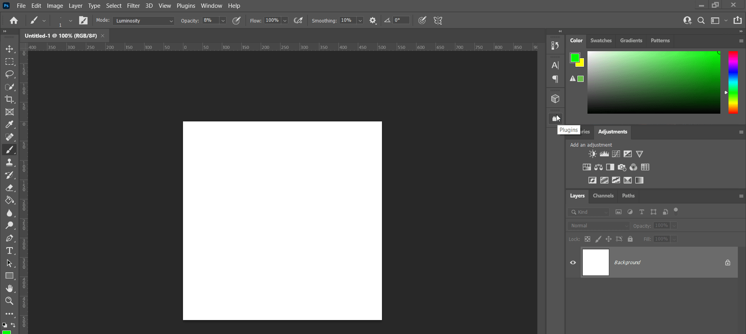Expand the brush Opacity slider arrow
This screenshot has width=746, height=334.
[223, 21]
